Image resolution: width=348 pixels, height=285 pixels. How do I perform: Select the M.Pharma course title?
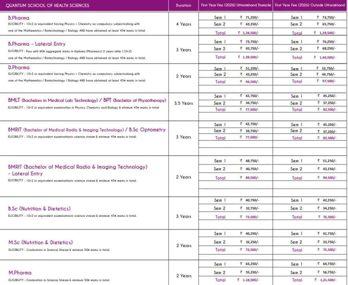coord(20,273)
